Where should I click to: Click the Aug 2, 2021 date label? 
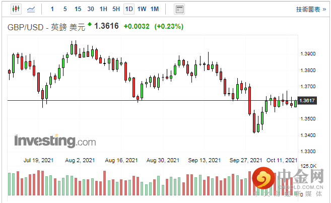tap(81, 160)
